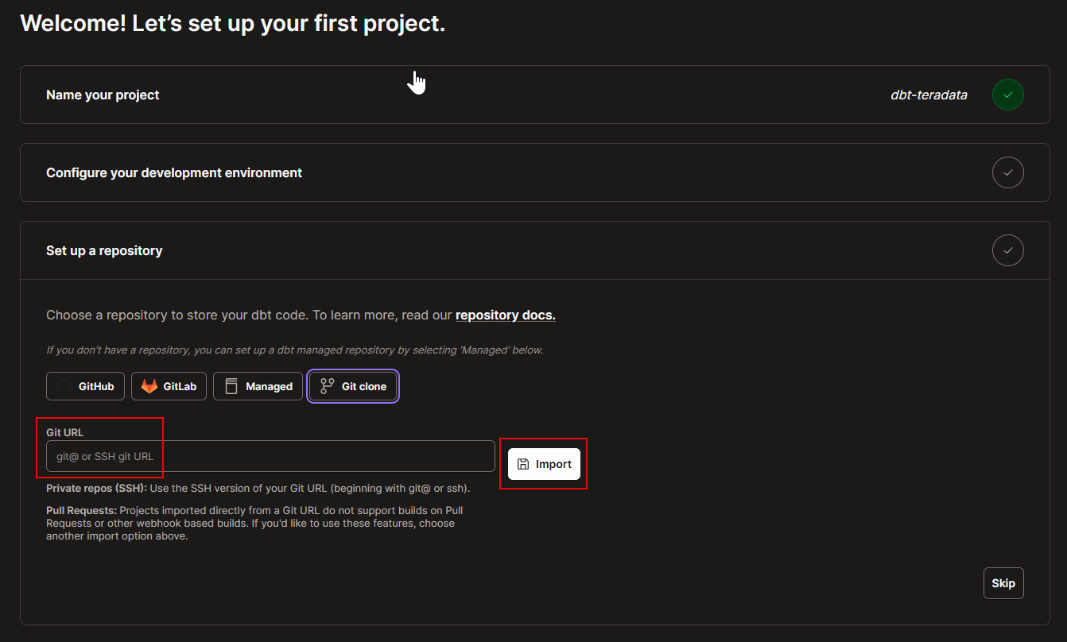Expand Configure your development environment section
The image size is (1067, 642).
(534, 172)
